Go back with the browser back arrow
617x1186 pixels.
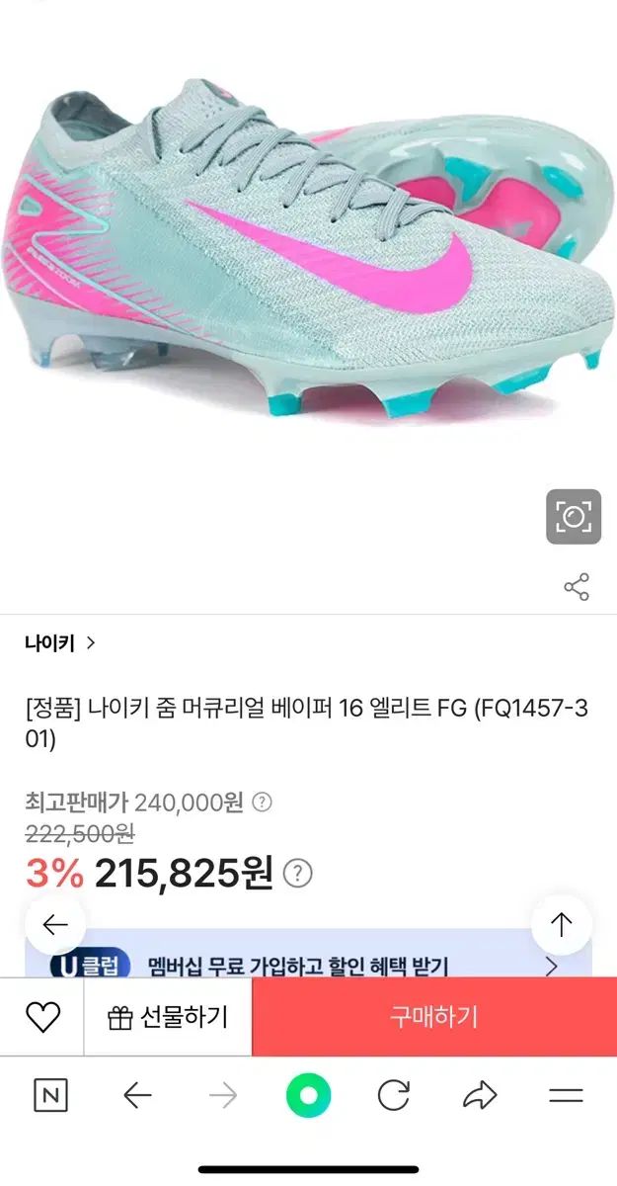click(x=137, y=1096)
